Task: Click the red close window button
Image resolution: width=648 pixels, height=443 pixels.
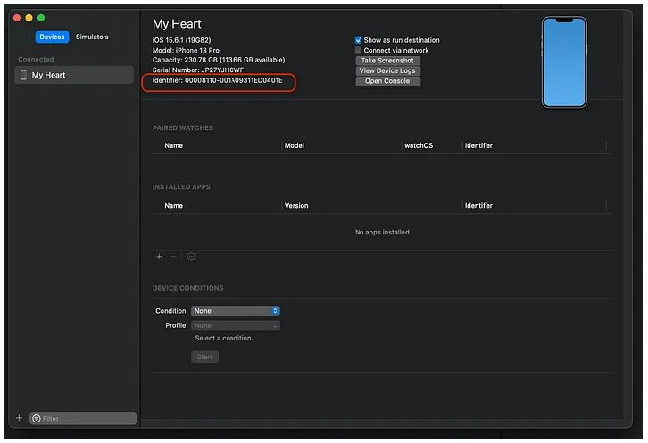Action: pos(17,17)
